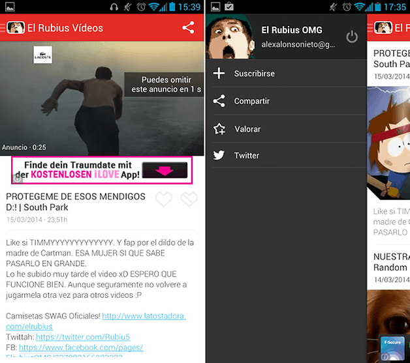Tap the El Rubius OMG profile avatar

tap(230, 36)
